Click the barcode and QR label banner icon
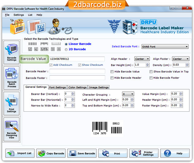 36,27
